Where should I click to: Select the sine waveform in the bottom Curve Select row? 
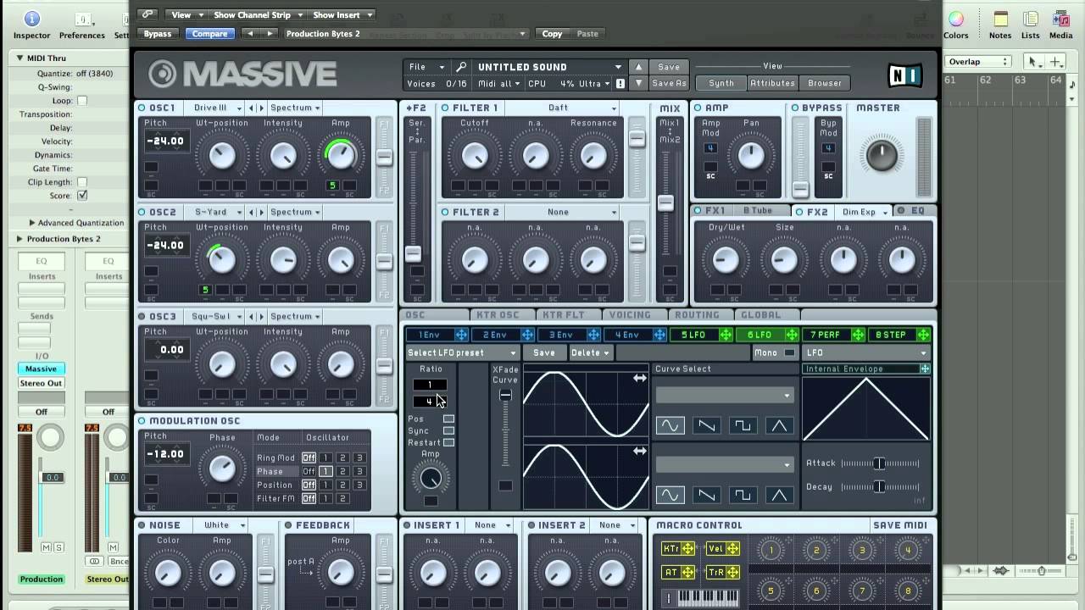[670, 494]
